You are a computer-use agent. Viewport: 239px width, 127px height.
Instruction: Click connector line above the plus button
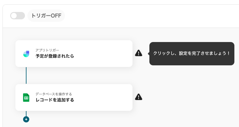click(x=26, y=113)
